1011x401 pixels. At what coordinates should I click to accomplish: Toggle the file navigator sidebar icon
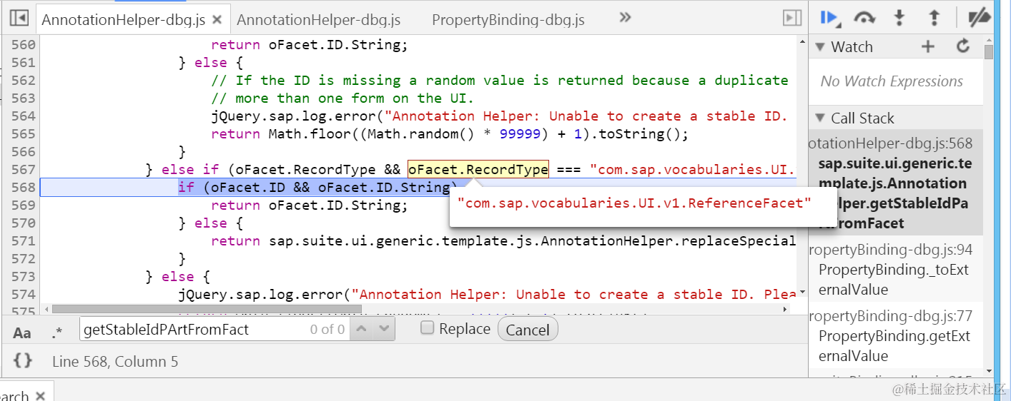[19, 19]
